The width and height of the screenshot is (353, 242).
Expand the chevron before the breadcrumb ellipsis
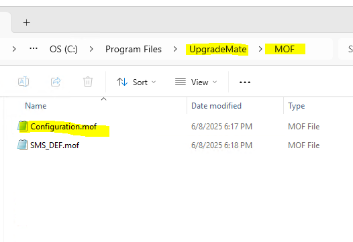(14, 49)
